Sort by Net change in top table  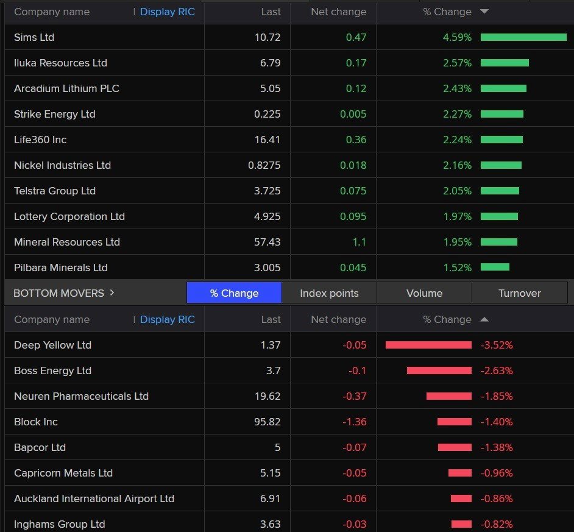click(x=338, y=12)
